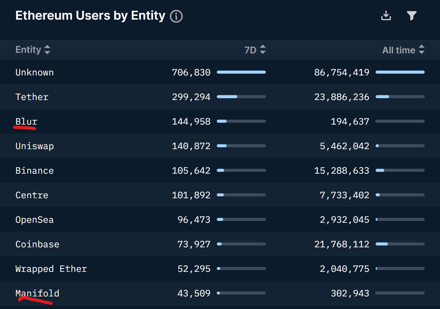Image resolution: width=440 pixels, height=309 pixels.
Task: Sort the table by the Entity column header
Action: tap(28, 49)
